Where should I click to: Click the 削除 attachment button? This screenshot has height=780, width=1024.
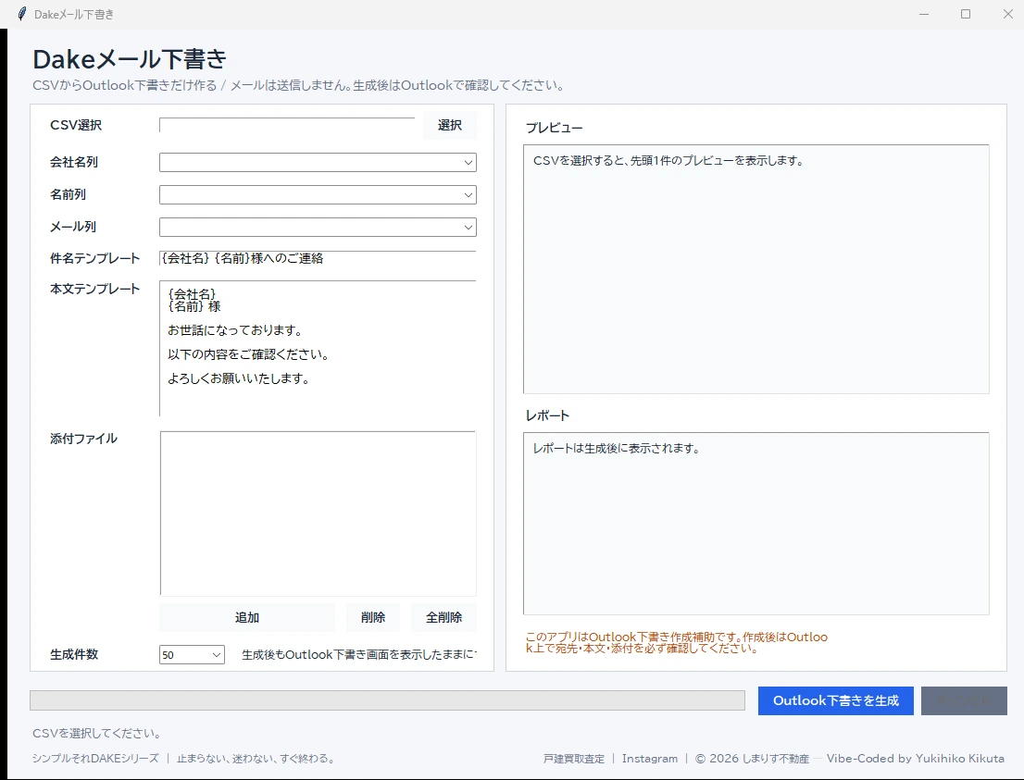(x=373, y=617)
